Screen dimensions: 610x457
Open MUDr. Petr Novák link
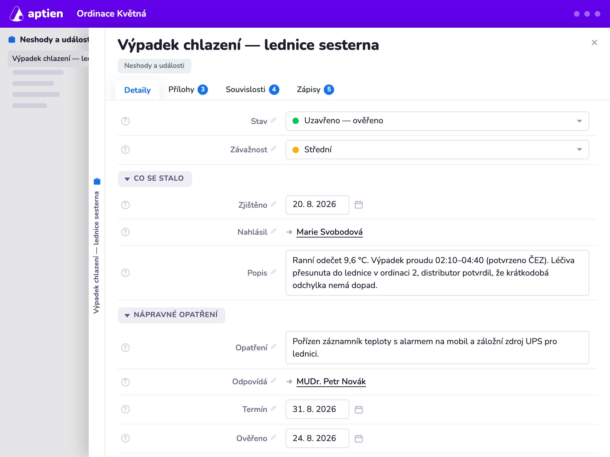(331, 382)
